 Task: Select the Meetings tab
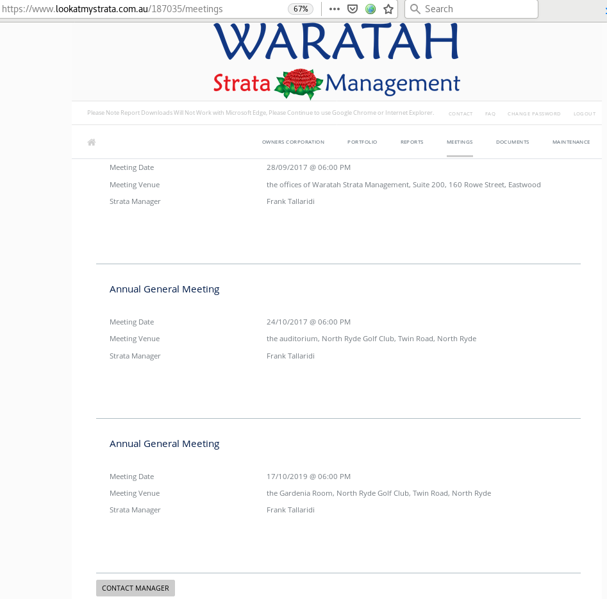460,142
